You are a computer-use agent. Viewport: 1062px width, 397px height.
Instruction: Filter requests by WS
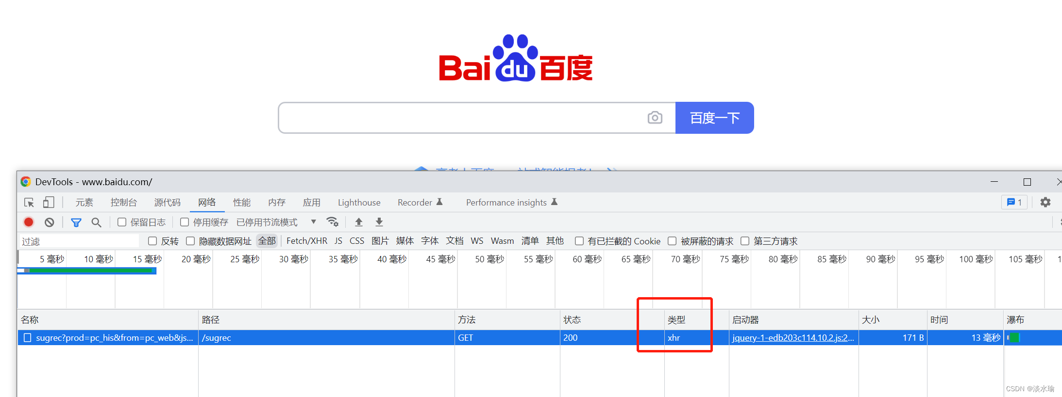pyautogui.click(x=477, y=241)
